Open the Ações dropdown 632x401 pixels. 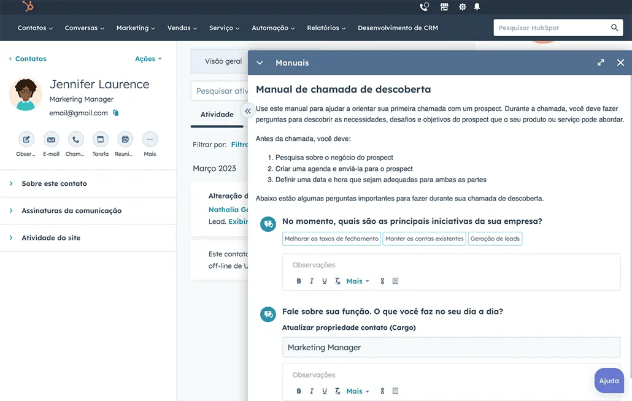click(x=148, y=59)
